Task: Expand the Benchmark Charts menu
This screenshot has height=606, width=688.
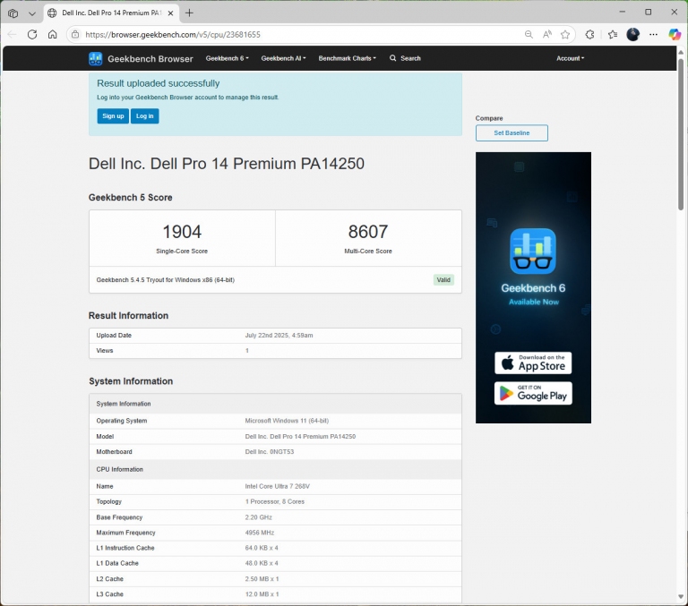Action: click(347, 58)
